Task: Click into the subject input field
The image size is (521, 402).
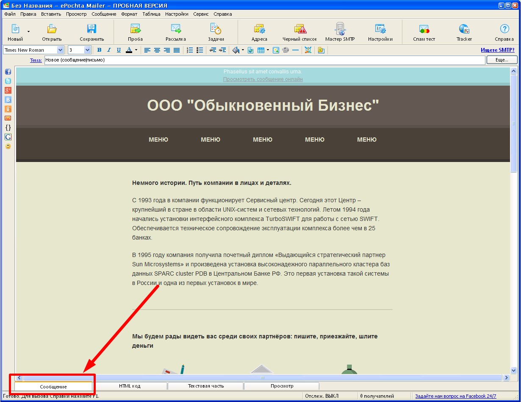Action: point(265,60)
